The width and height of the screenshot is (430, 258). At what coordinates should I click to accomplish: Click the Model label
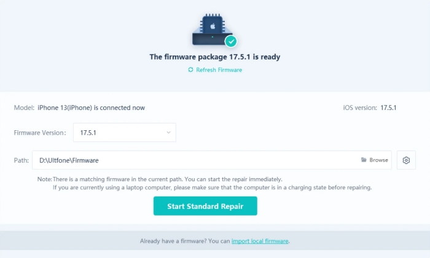[x=23, y=107]
